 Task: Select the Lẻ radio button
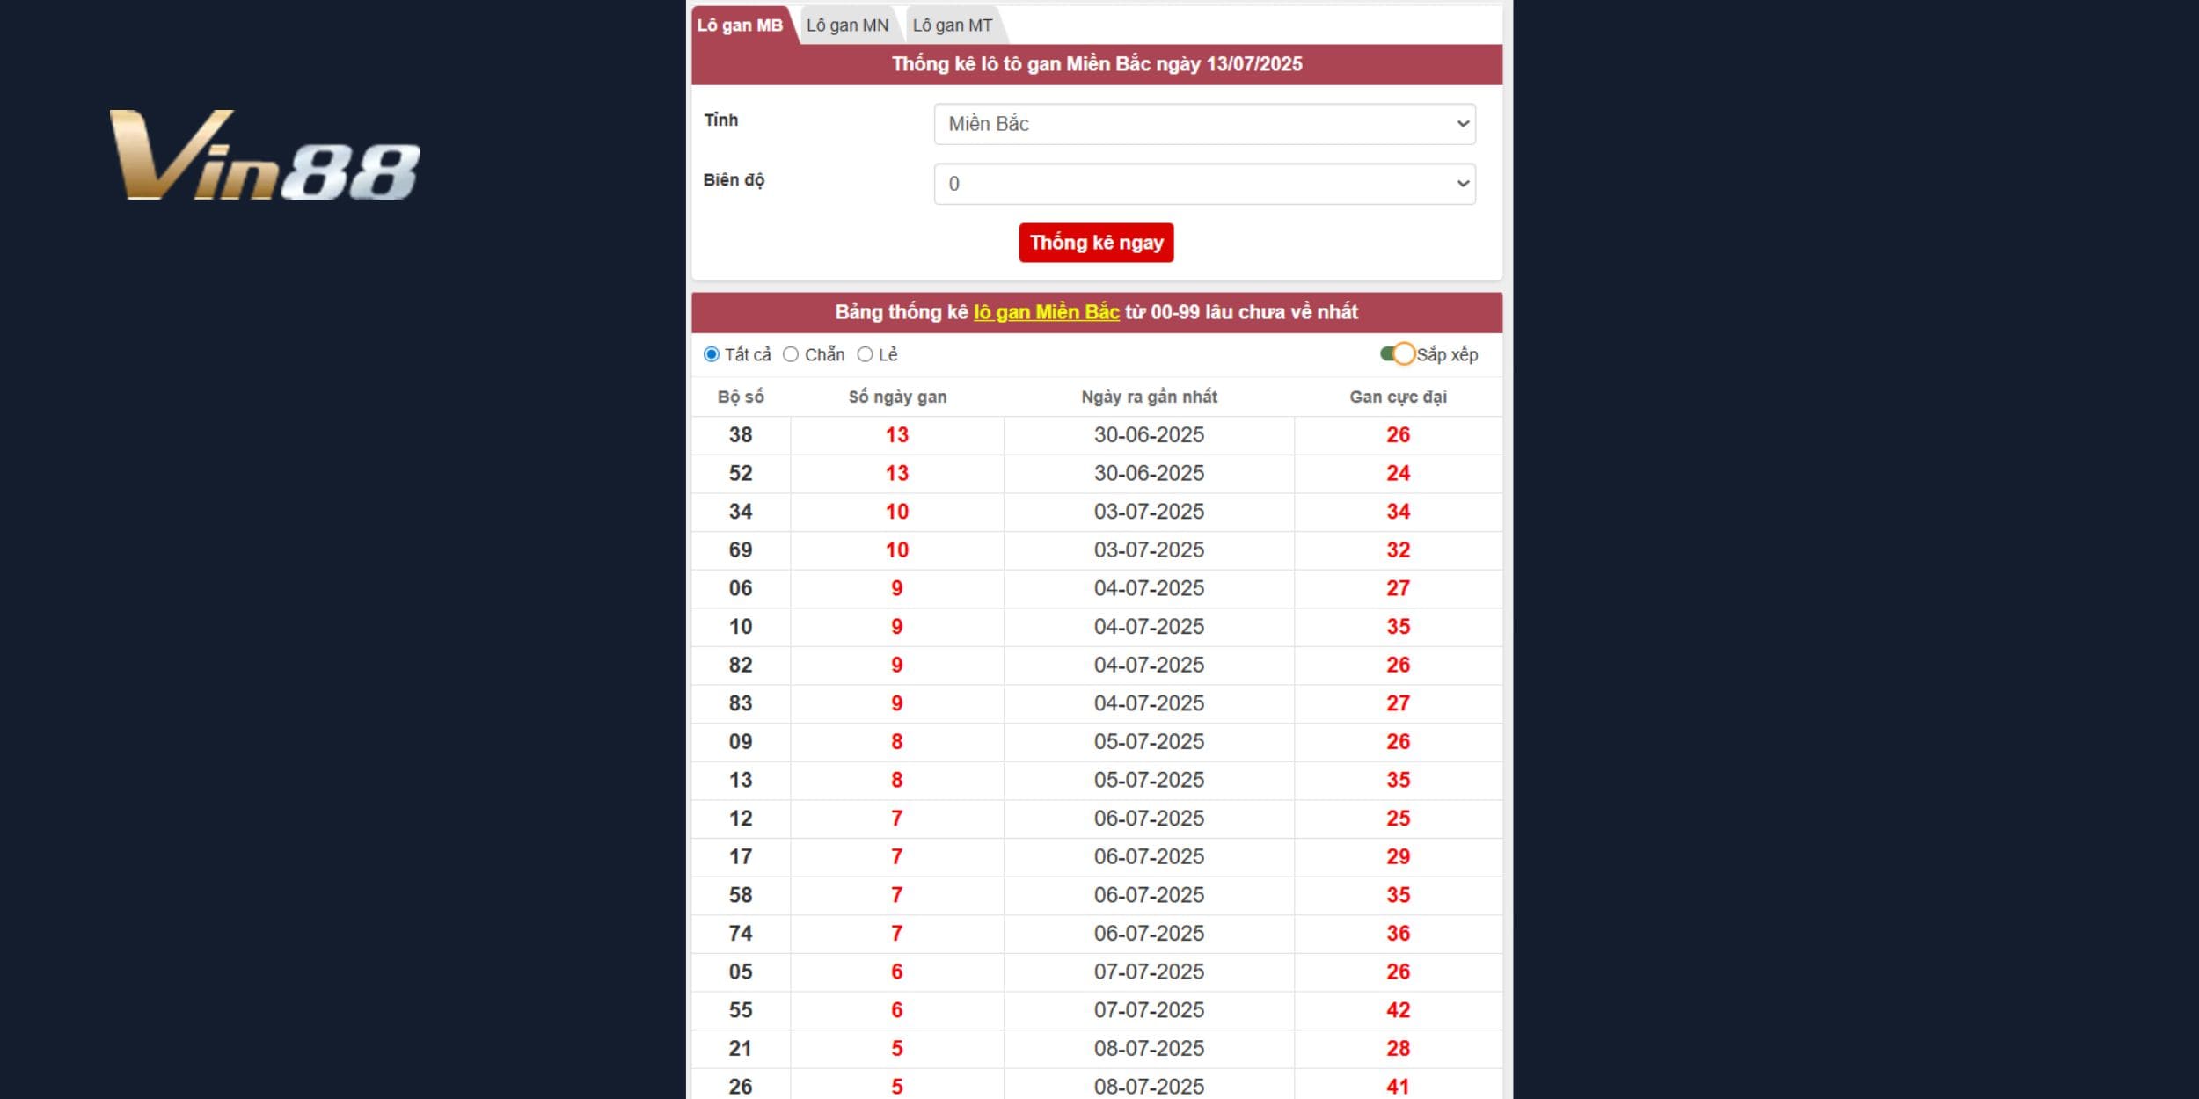[865, 354]
